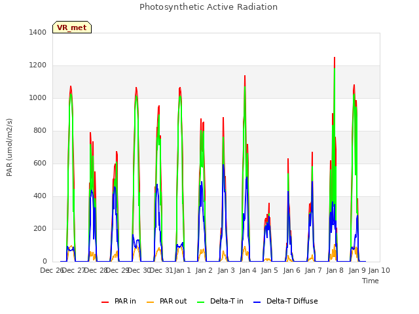This screenshot has width=419, height=314.
Task: Click the 1200 y-axis tick label
Action: tap(38, 65)
